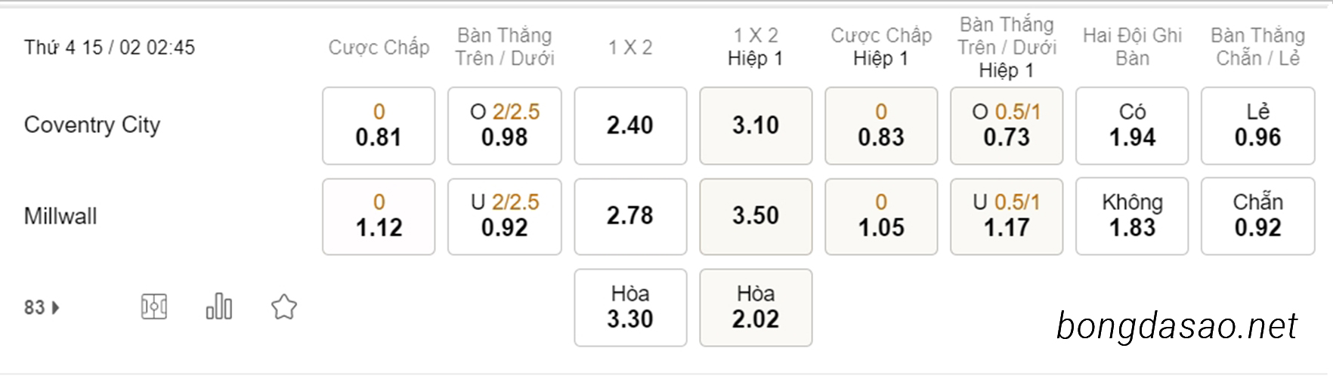
Task: Choose Millwall first-half 1X2 odds 3.50
Action: pos(756,216)
